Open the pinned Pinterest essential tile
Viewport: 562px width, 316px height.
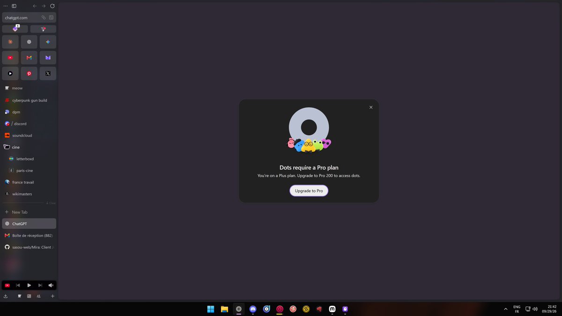[x=29, y=73]
